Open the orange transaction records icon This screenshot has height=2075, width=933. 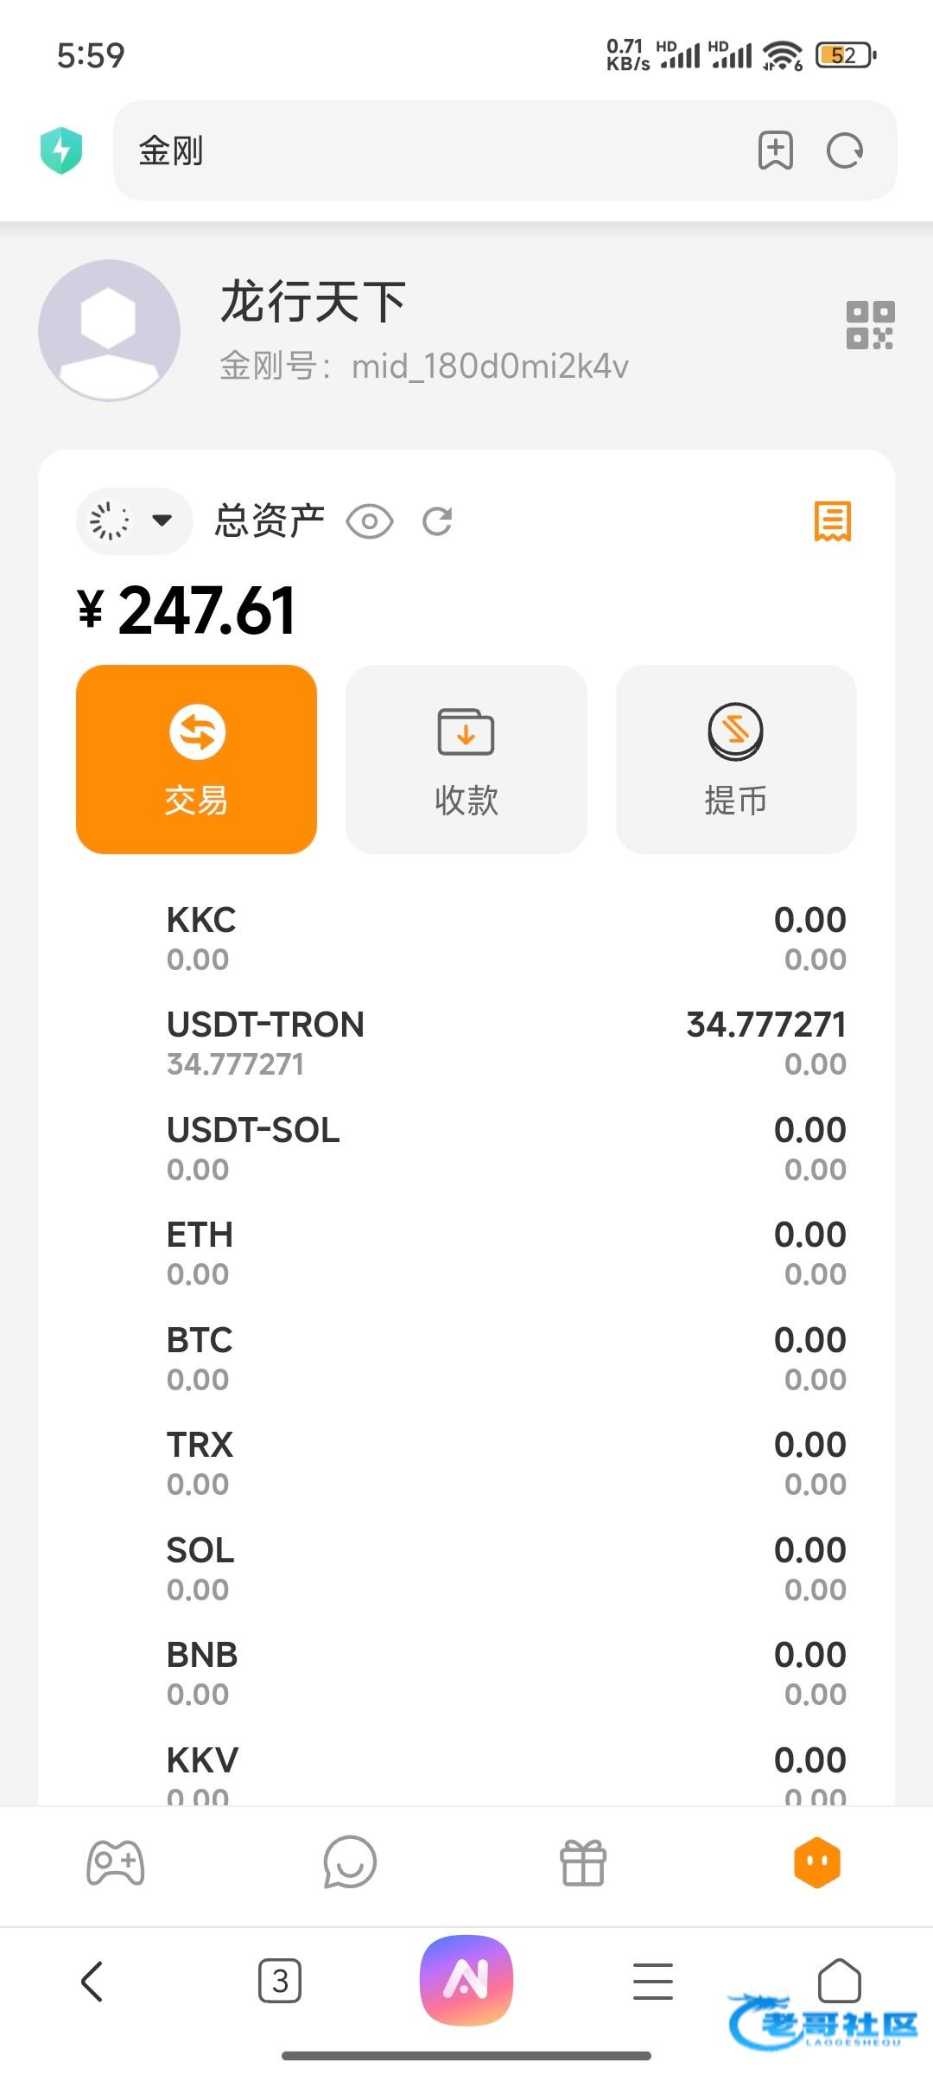point(832,521)
